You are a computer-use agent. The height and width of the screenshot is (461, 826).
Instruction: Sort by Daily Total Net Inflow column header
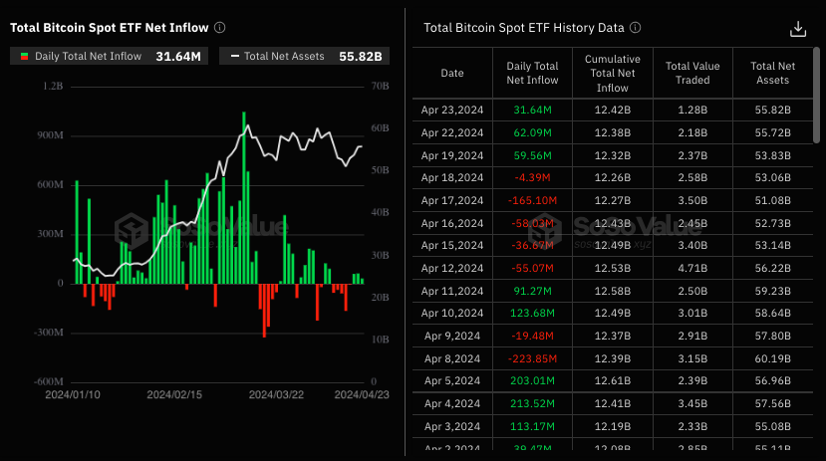(533, 73)
